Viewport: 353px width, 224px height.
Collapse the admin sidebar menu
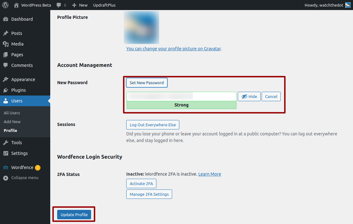21,178
